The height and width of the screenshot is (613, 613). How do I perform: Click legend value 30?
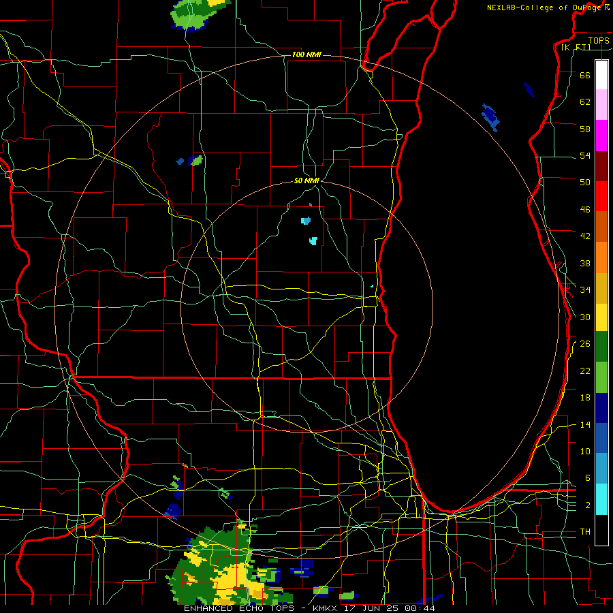[x=585, y=317]
